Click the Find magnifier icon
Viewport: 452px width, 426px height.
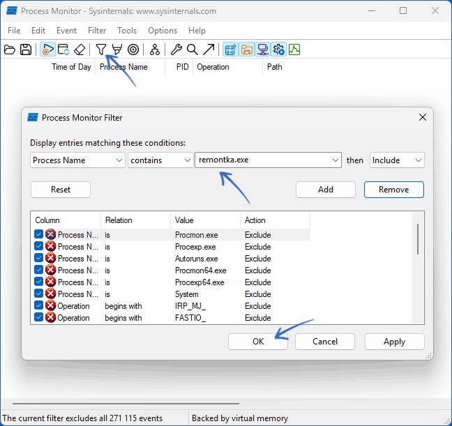[193, 50]
